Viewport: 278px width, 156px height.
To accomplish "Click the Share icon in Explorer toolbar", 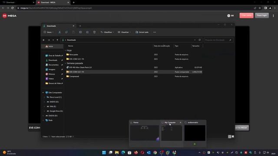I will tap(87, 32).
